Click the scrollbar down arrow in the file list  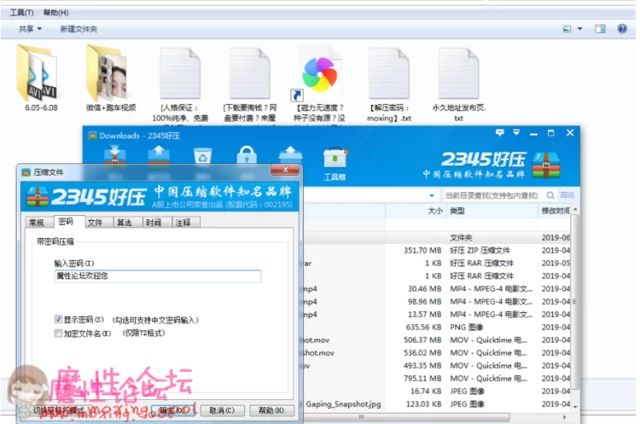coord(575,407)
